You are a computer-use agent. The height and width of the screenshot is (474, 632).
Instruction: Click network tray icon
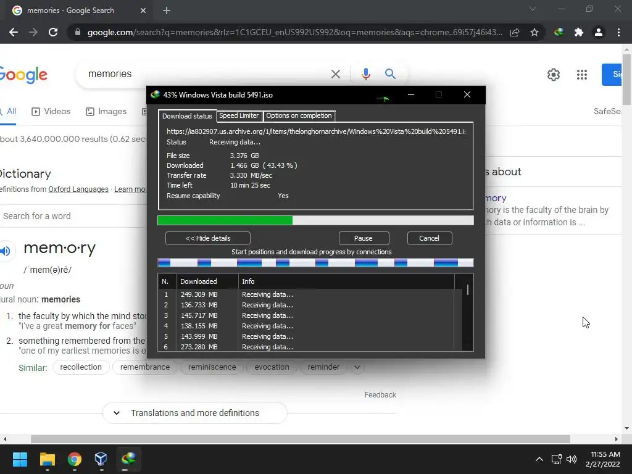point(557,459)
